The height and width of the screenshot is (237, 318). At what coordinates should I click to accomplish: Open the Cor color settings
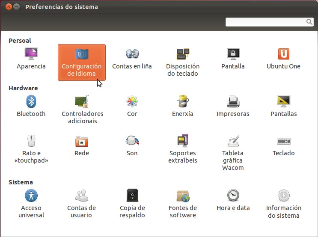132,106
